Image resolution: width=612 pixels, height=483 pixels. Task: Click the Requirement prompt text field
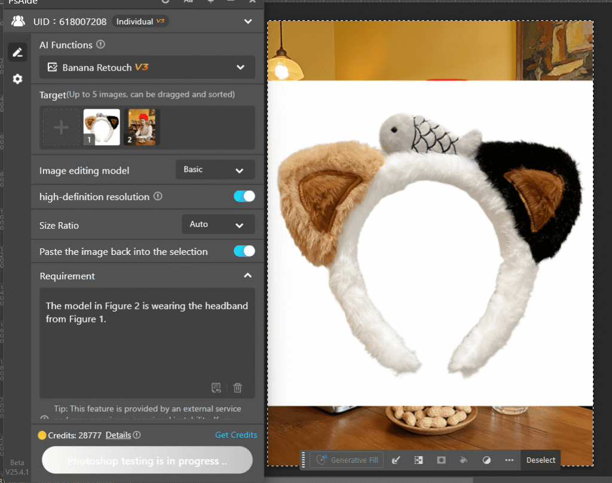[x=147, y=334]
